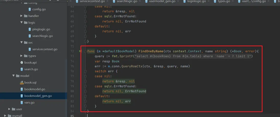Click context.Context parameter type on line 72

pos(187,51)
